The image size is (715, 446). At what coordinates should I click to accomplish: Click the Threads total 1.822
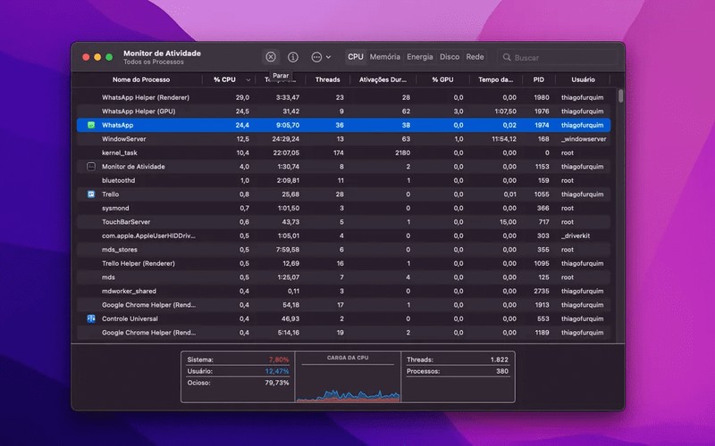pos(500,359)
